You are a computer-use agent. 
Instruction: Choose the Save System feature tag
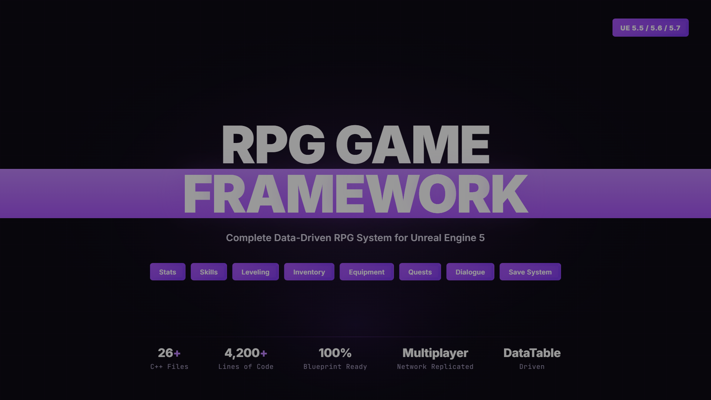pos(530,272)
